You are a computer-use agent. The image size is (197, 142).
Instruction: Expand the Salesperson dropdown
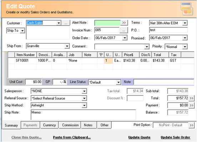click(84, 91)
